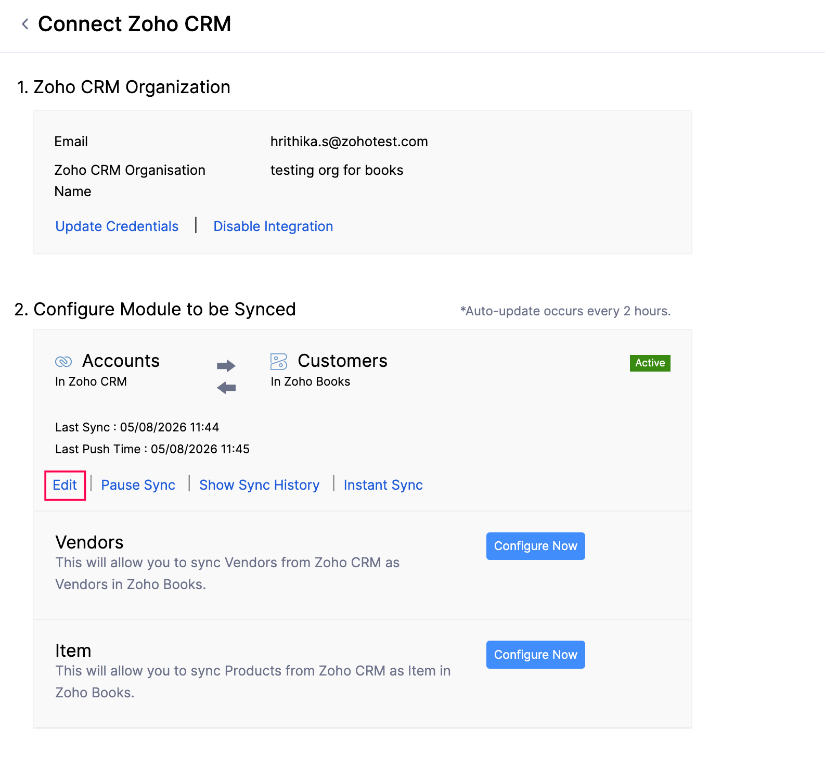This screenshot has width=825, height=765.
Task: Click the Customers module icon
Action: (279, 361)
